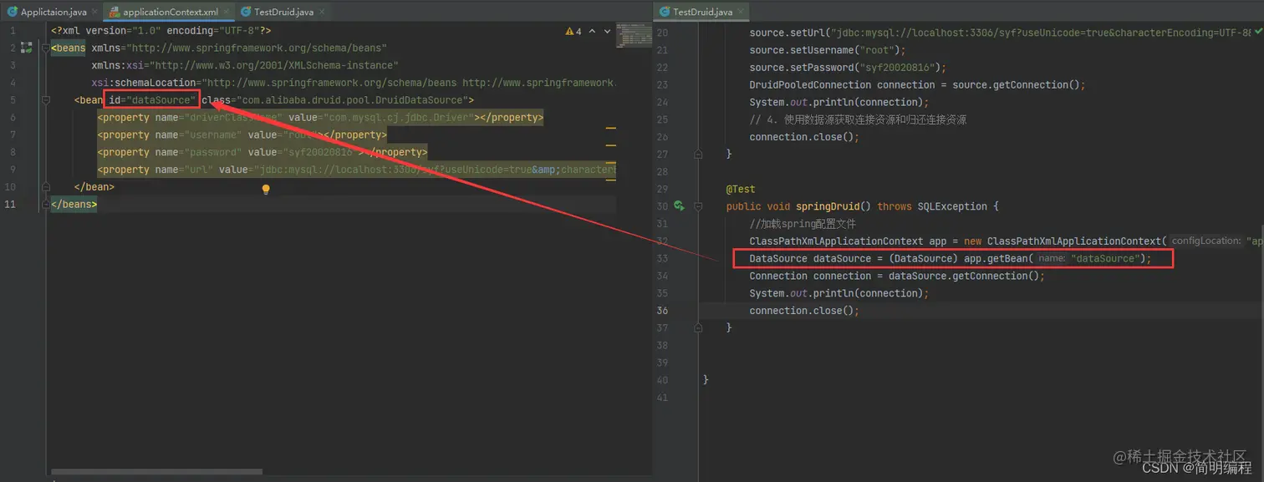This screenshot has height=482, width=1264.
Task: Close the applicationContext.xml tab
Action: pos(226,13)
